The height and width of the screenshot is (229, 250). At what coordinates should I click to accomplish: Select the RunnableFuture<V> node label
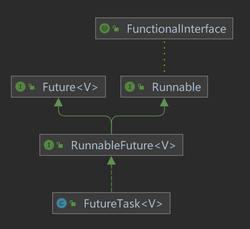click(x=123, y=145)
